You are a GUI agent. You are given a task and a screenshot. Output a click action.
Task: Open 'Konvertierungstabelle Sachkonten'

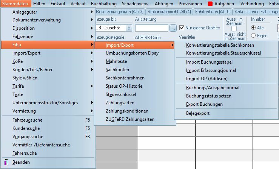[220, 45]
